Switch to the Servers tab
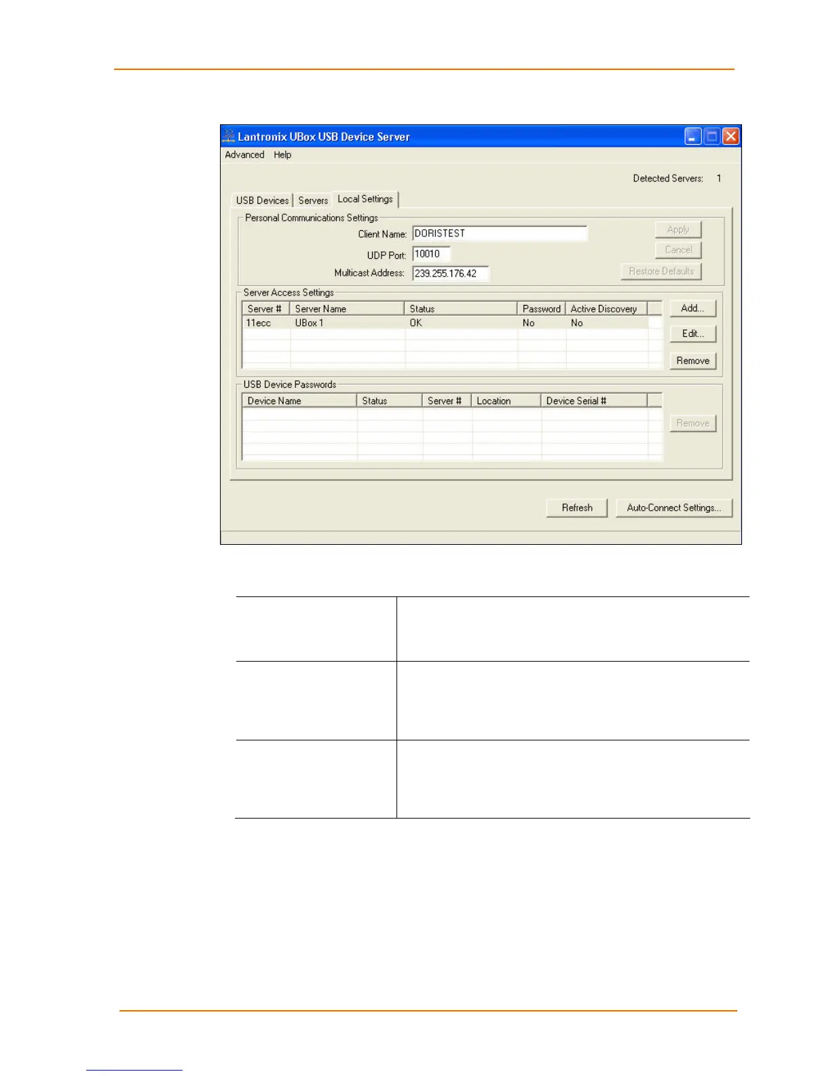This screenshot has width=831, height=1076. (x=313, y=200)
